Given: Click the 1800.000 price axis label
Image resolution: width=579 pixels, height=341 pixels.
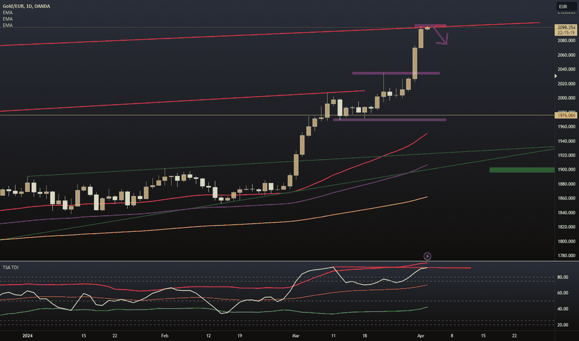Looking at the screenshot, I should click(x=567, y=241).
